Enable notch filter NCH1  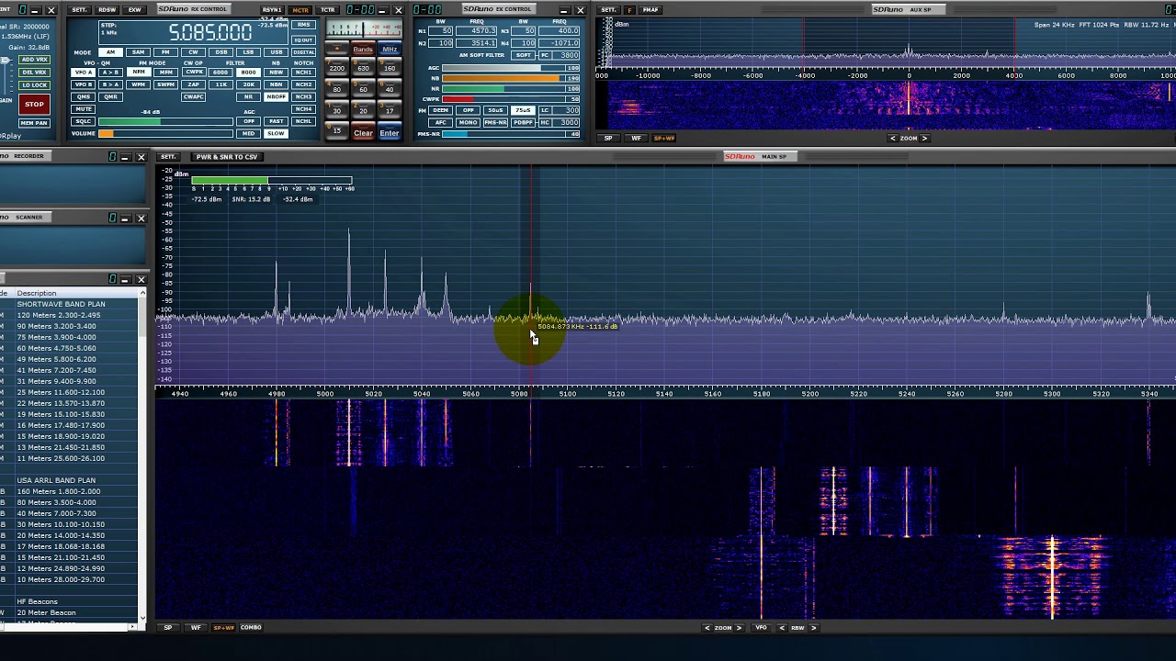(x=303, y=72)
